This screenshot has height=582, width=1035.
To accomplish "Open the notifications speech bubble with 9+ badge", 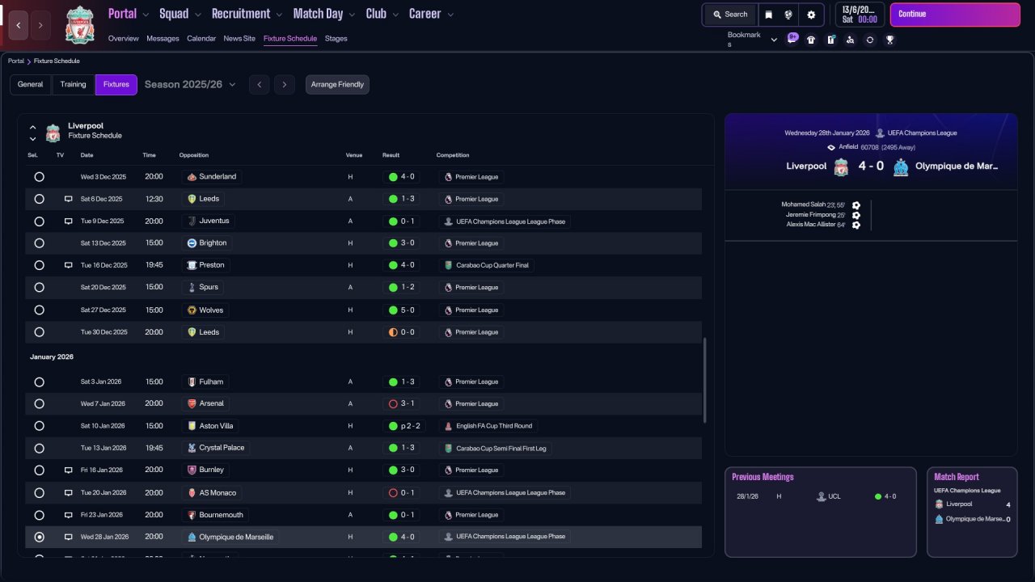I will tap(792, 38).
